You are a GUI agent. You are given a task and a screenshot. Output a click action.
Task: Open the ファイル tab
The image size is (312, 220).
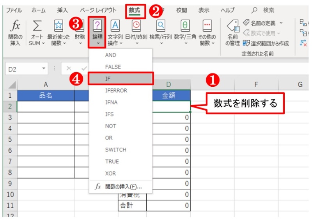14,10
